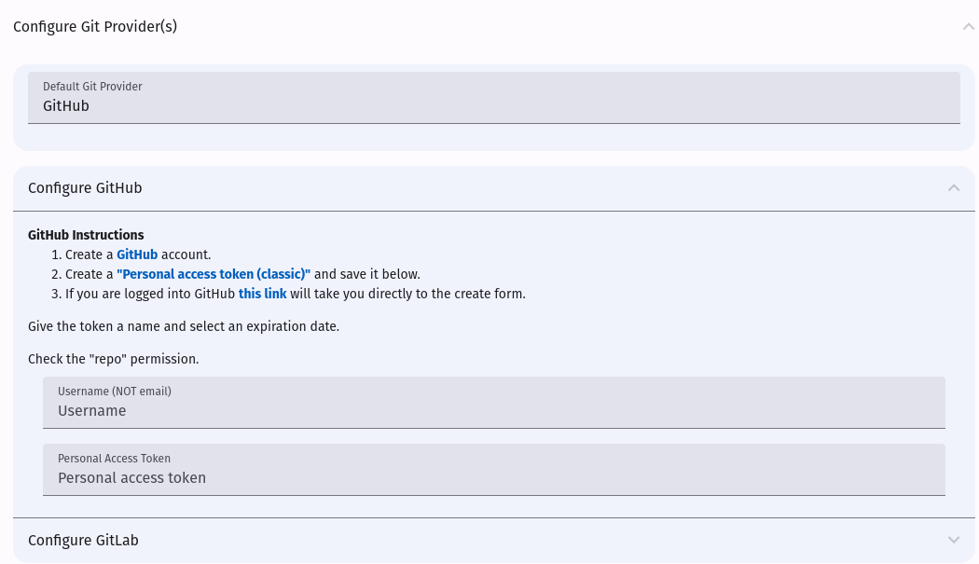The height and width of the screenshot is (564, 979).
Task: Focus the Personal Access Token field
Action: coord(494,470)
